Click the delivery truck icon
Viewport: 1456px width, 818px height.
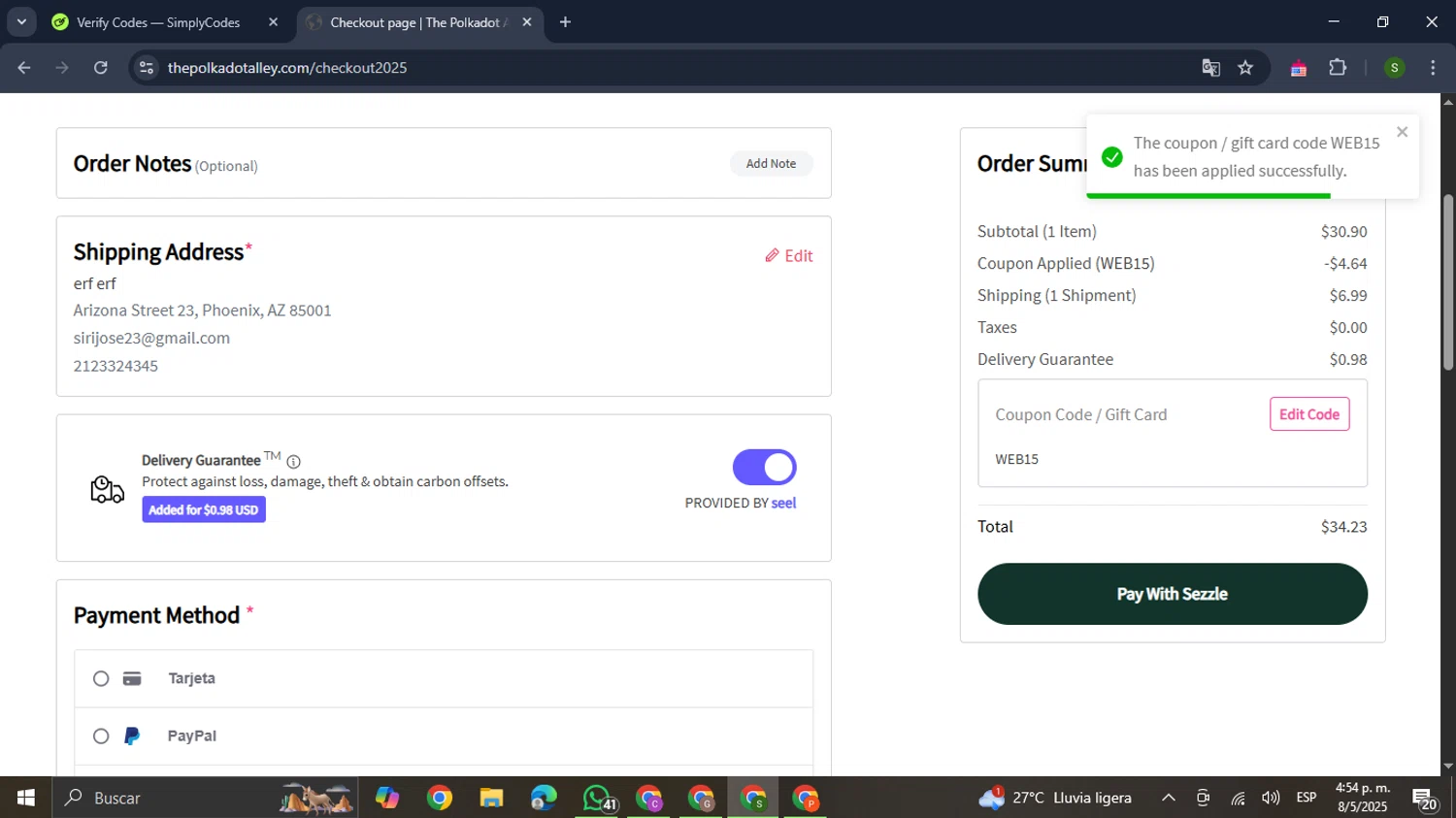[x=107, y=490]
